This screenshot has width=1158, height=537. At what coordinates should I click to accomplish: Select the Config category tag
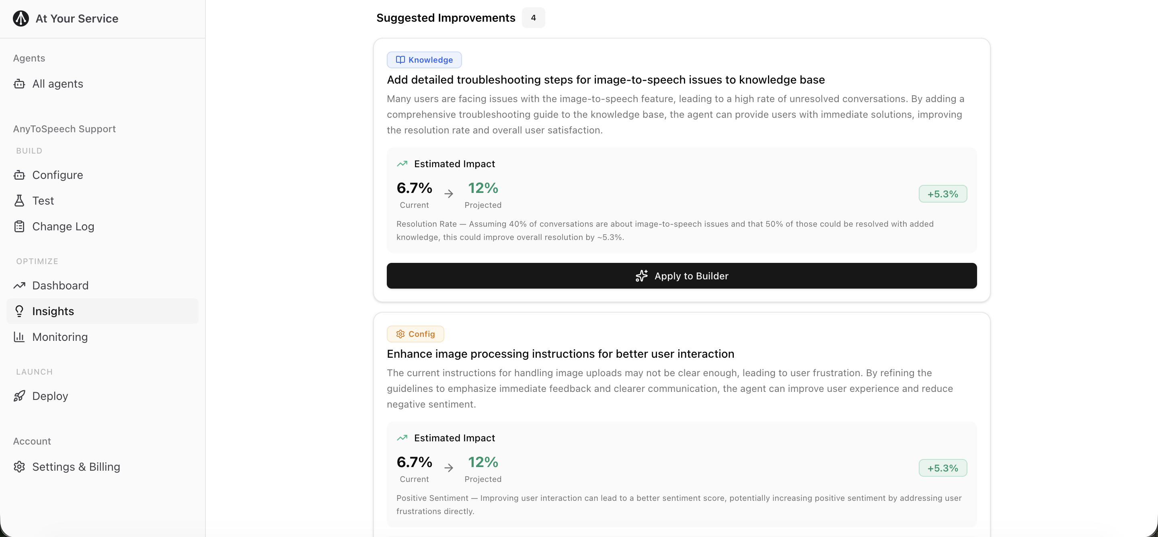(x=415, y=334)
